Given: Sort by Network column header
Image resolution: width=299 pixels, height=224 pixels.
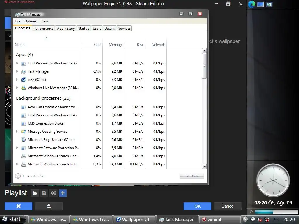Looking at the screenshot, I should (156, 43).
